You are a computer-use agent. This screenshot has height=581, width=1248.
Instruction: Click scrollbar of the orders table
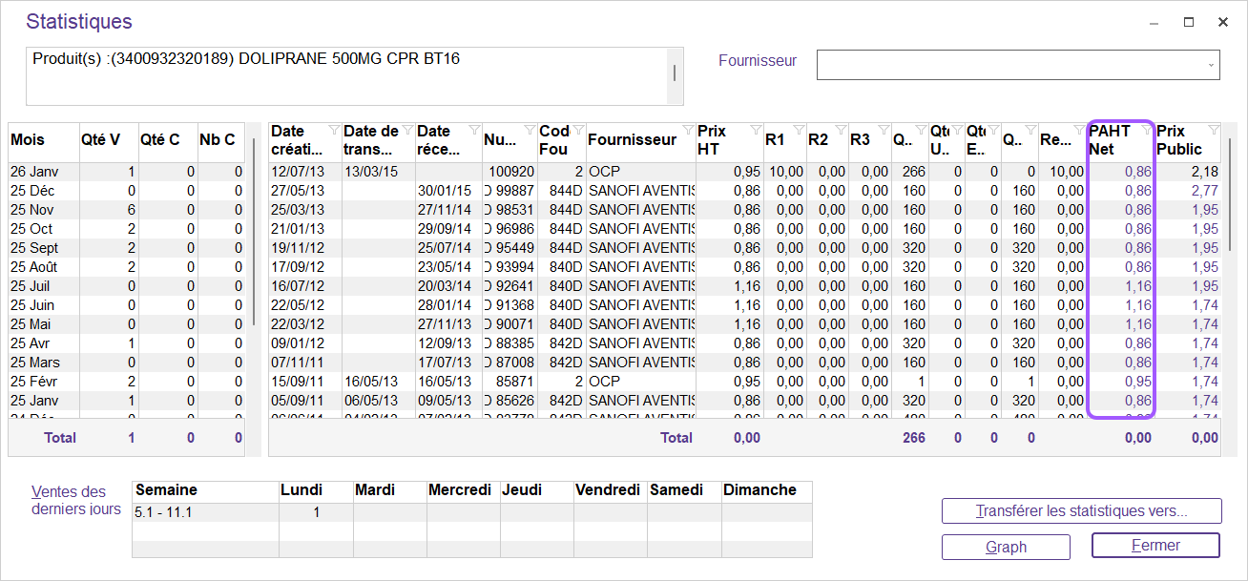1231,191
